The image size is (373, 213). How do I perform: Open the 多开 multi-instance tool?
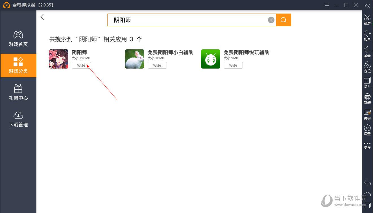coord(367,83)
